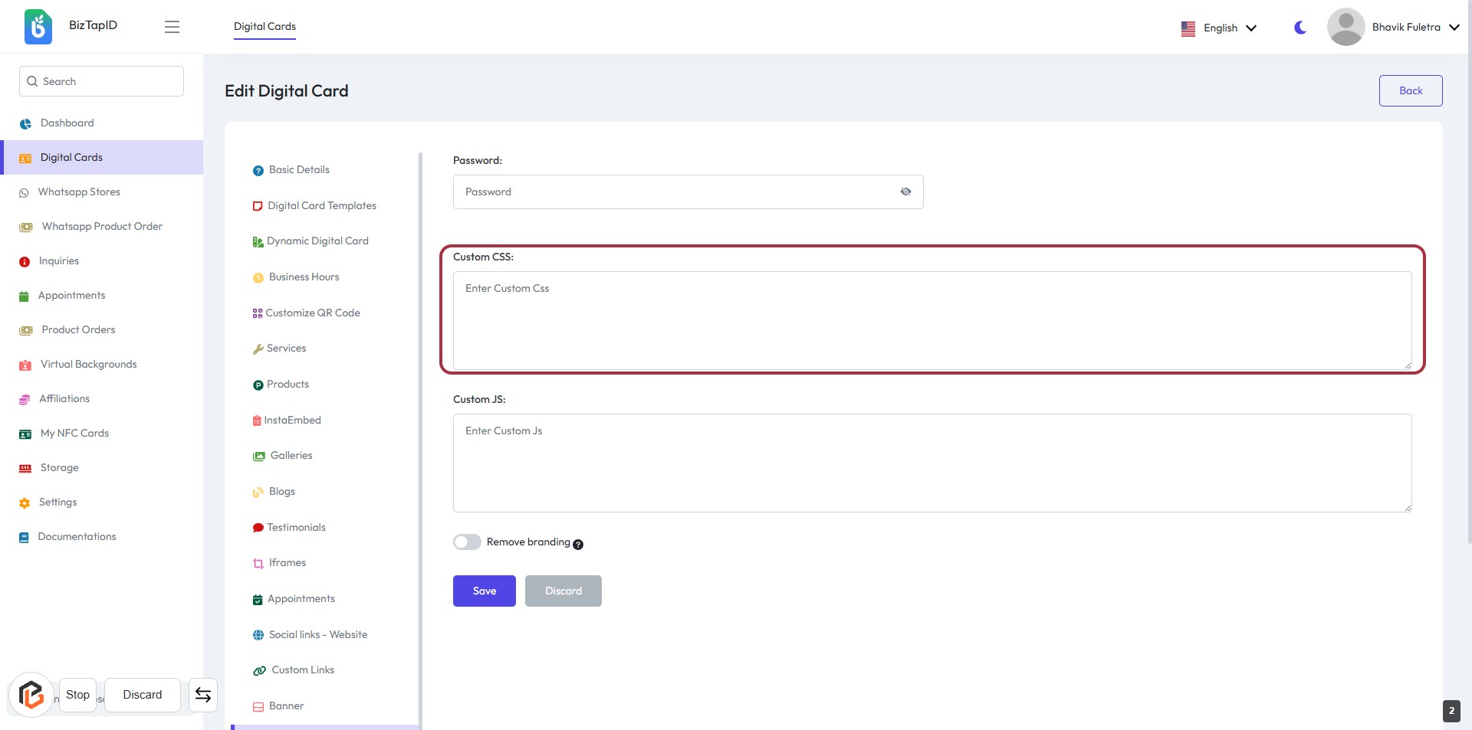Screen dimensions: 1472x730
Task: Click the blue Save button
Action: (x=484, y=591)
